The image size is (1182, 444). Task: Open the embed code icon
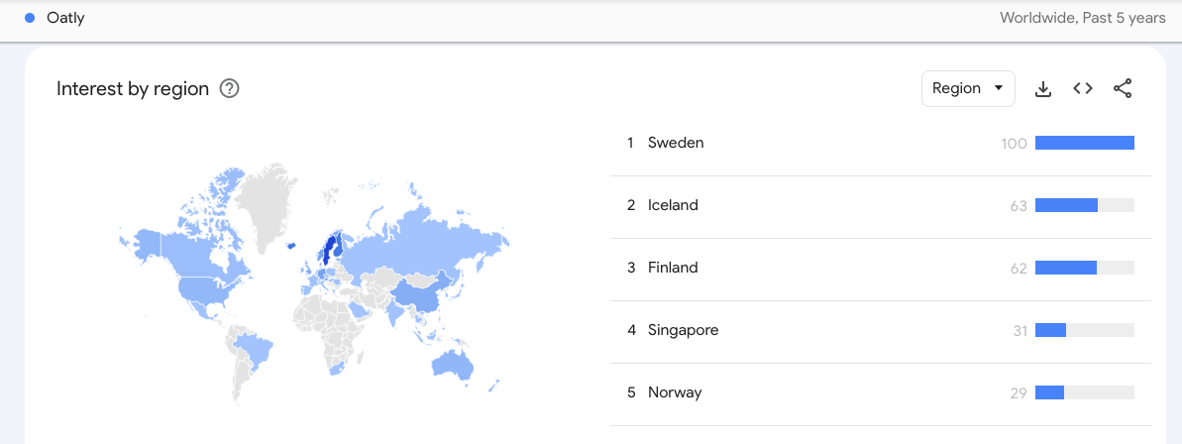pyautogui.click(x=1083, y=89)
